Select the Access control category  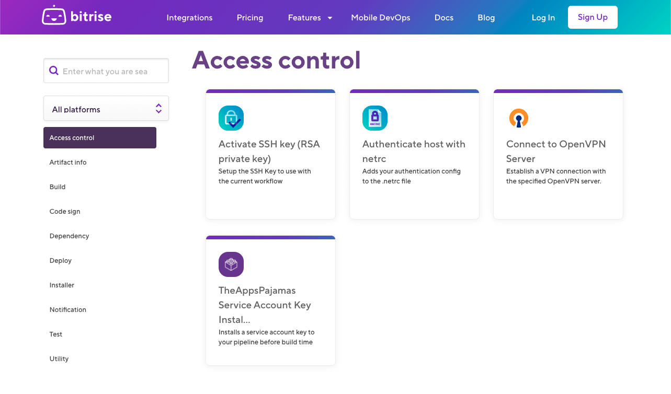(100, 137)
